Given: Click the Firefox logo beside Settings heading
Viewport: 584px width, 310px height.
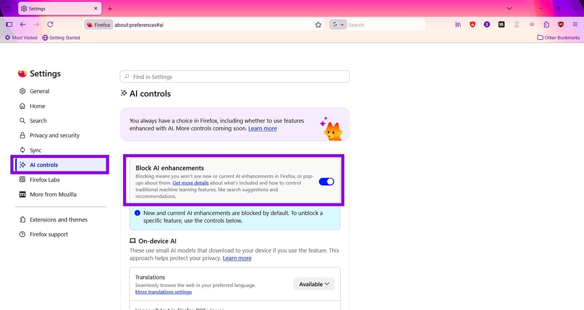Looking at the screenshot, I should (x=22, y=74).
